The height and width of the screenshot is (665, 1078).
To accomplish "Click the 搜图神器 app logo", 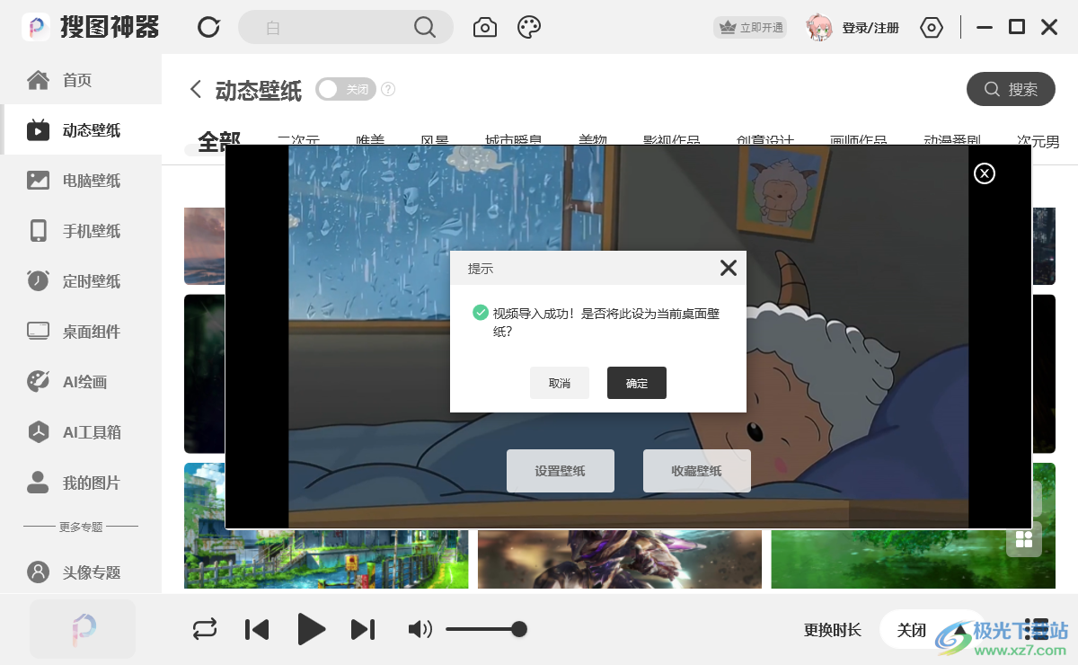I will 91,27.
